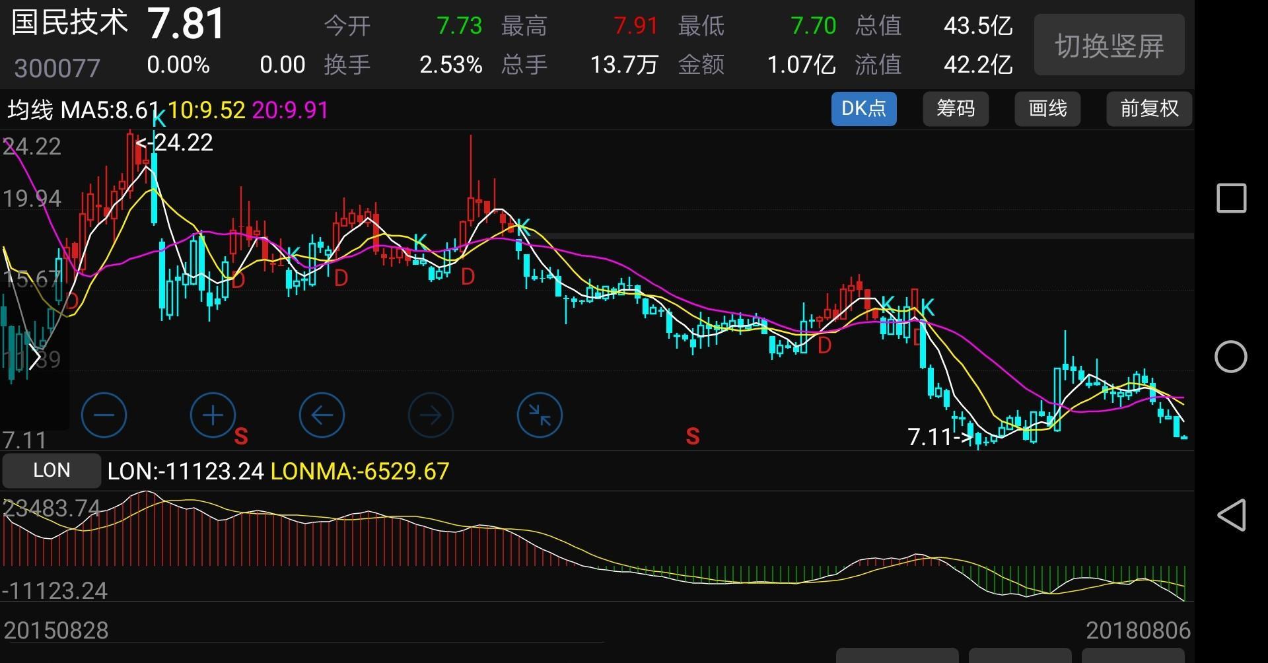
Task: Select the 最高 7.91 value
Action: 636,26
